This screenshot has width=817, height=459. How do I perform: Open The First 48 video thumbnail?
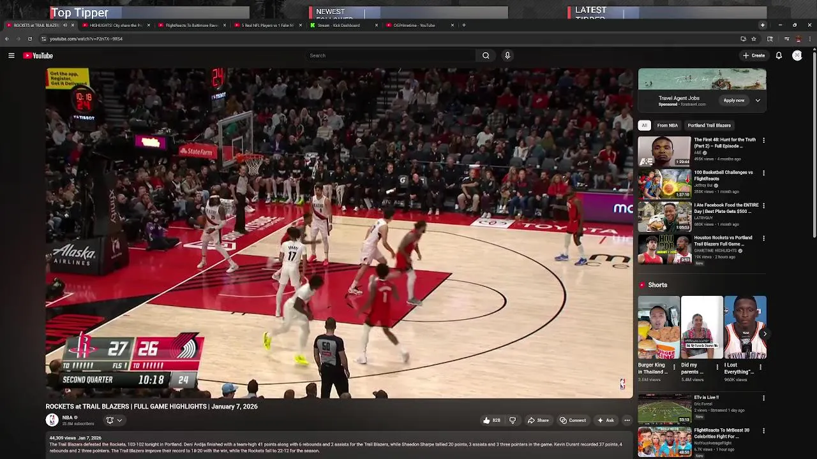point(664,151)
